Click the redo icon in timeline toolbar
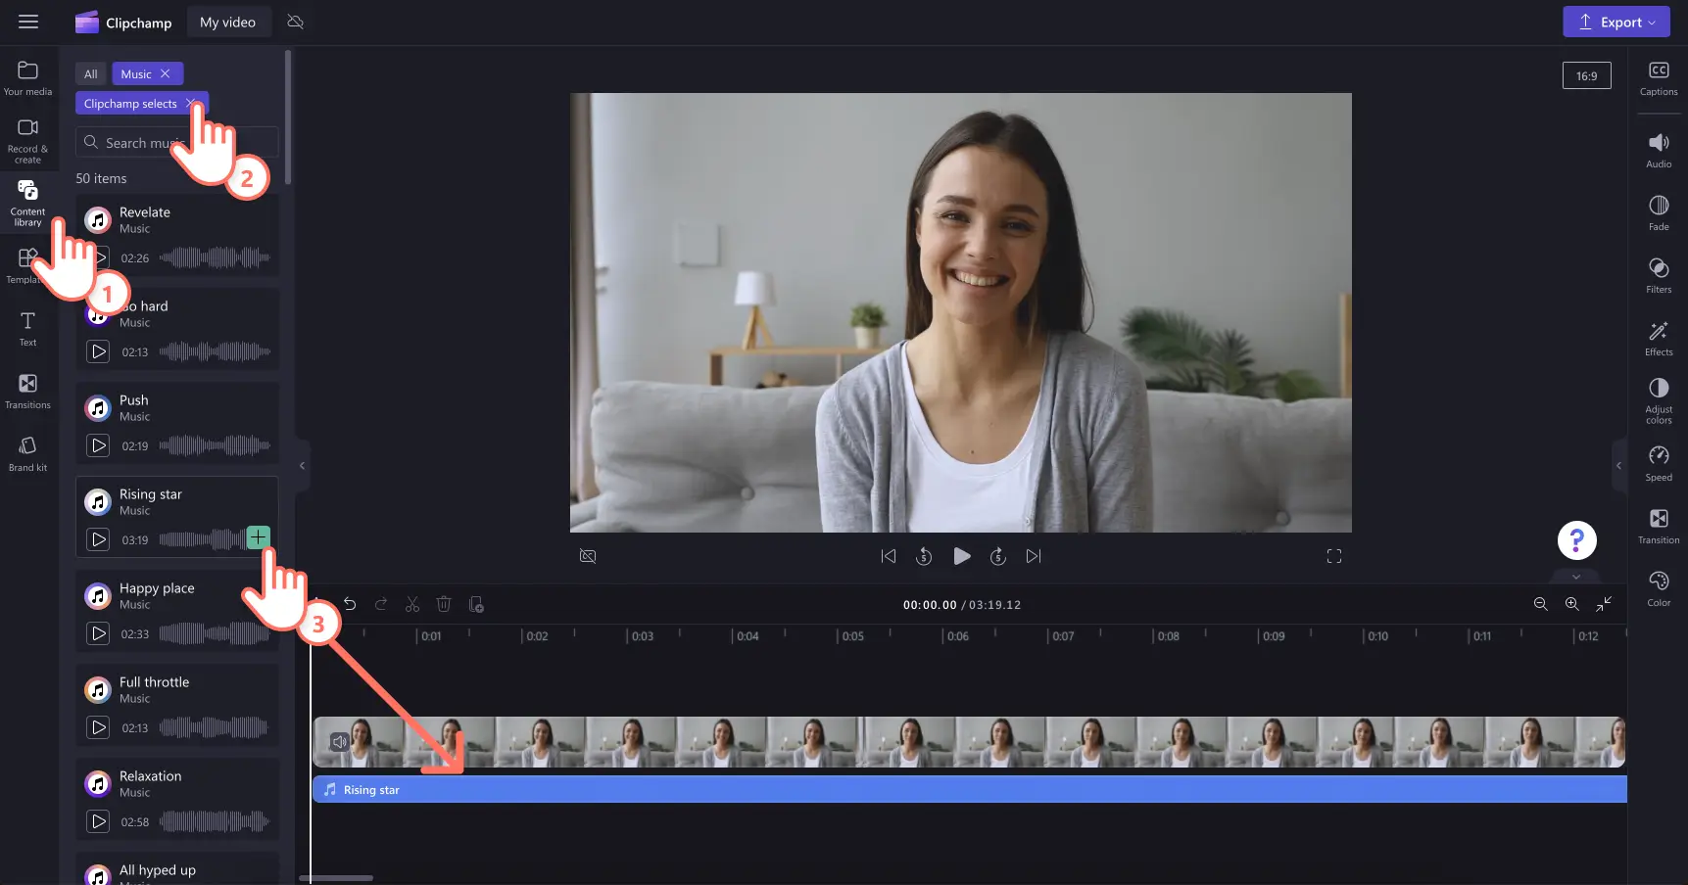The height and width of the screenshot is (885, 1688). pyautogui.click(x=381, y=604)
